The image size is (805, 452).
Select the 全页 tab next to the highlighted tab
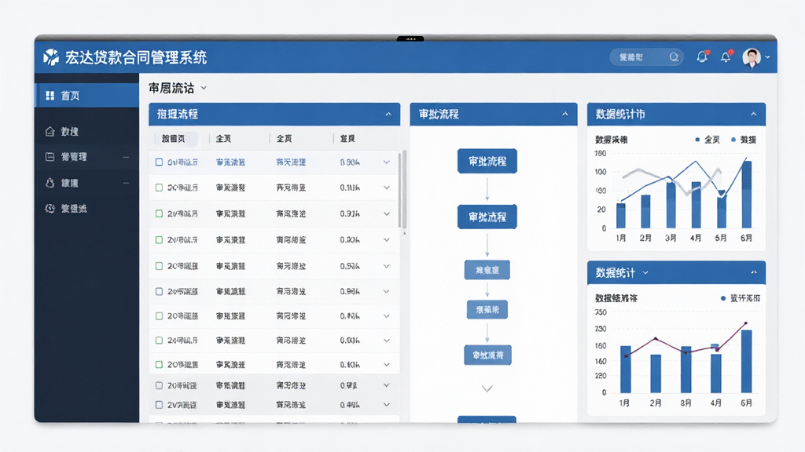click(x=223, y=139)
